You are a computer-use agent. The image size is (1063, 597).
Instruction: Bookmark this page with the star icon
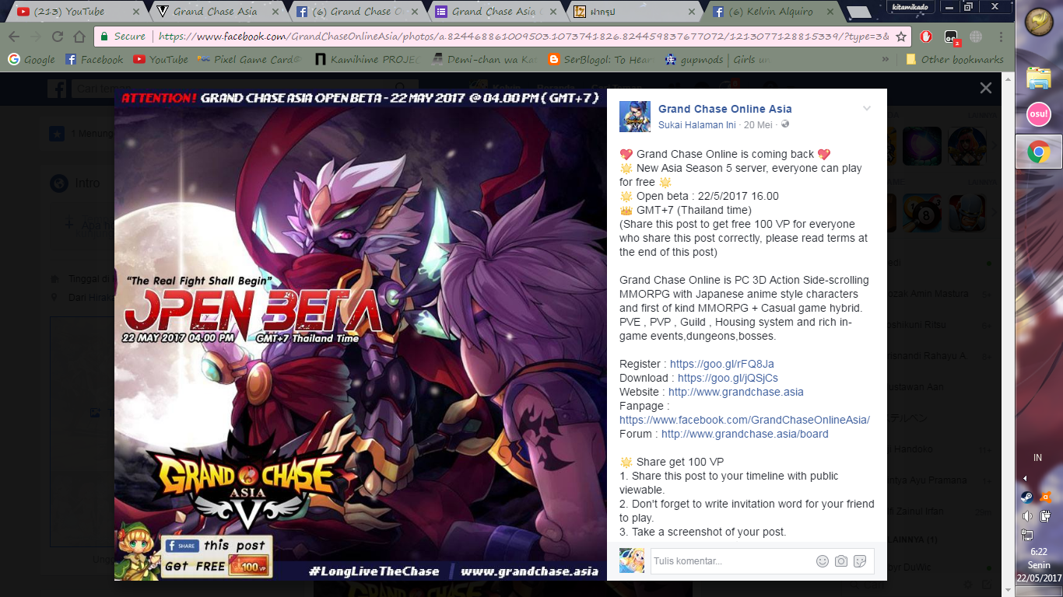click(901, 37)
